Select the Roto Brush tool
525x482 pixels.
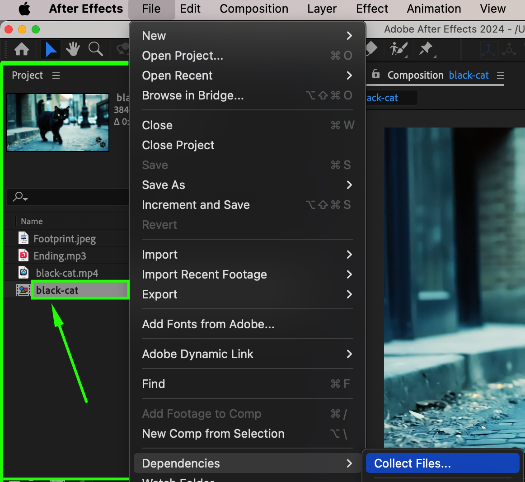pos(398,49)
